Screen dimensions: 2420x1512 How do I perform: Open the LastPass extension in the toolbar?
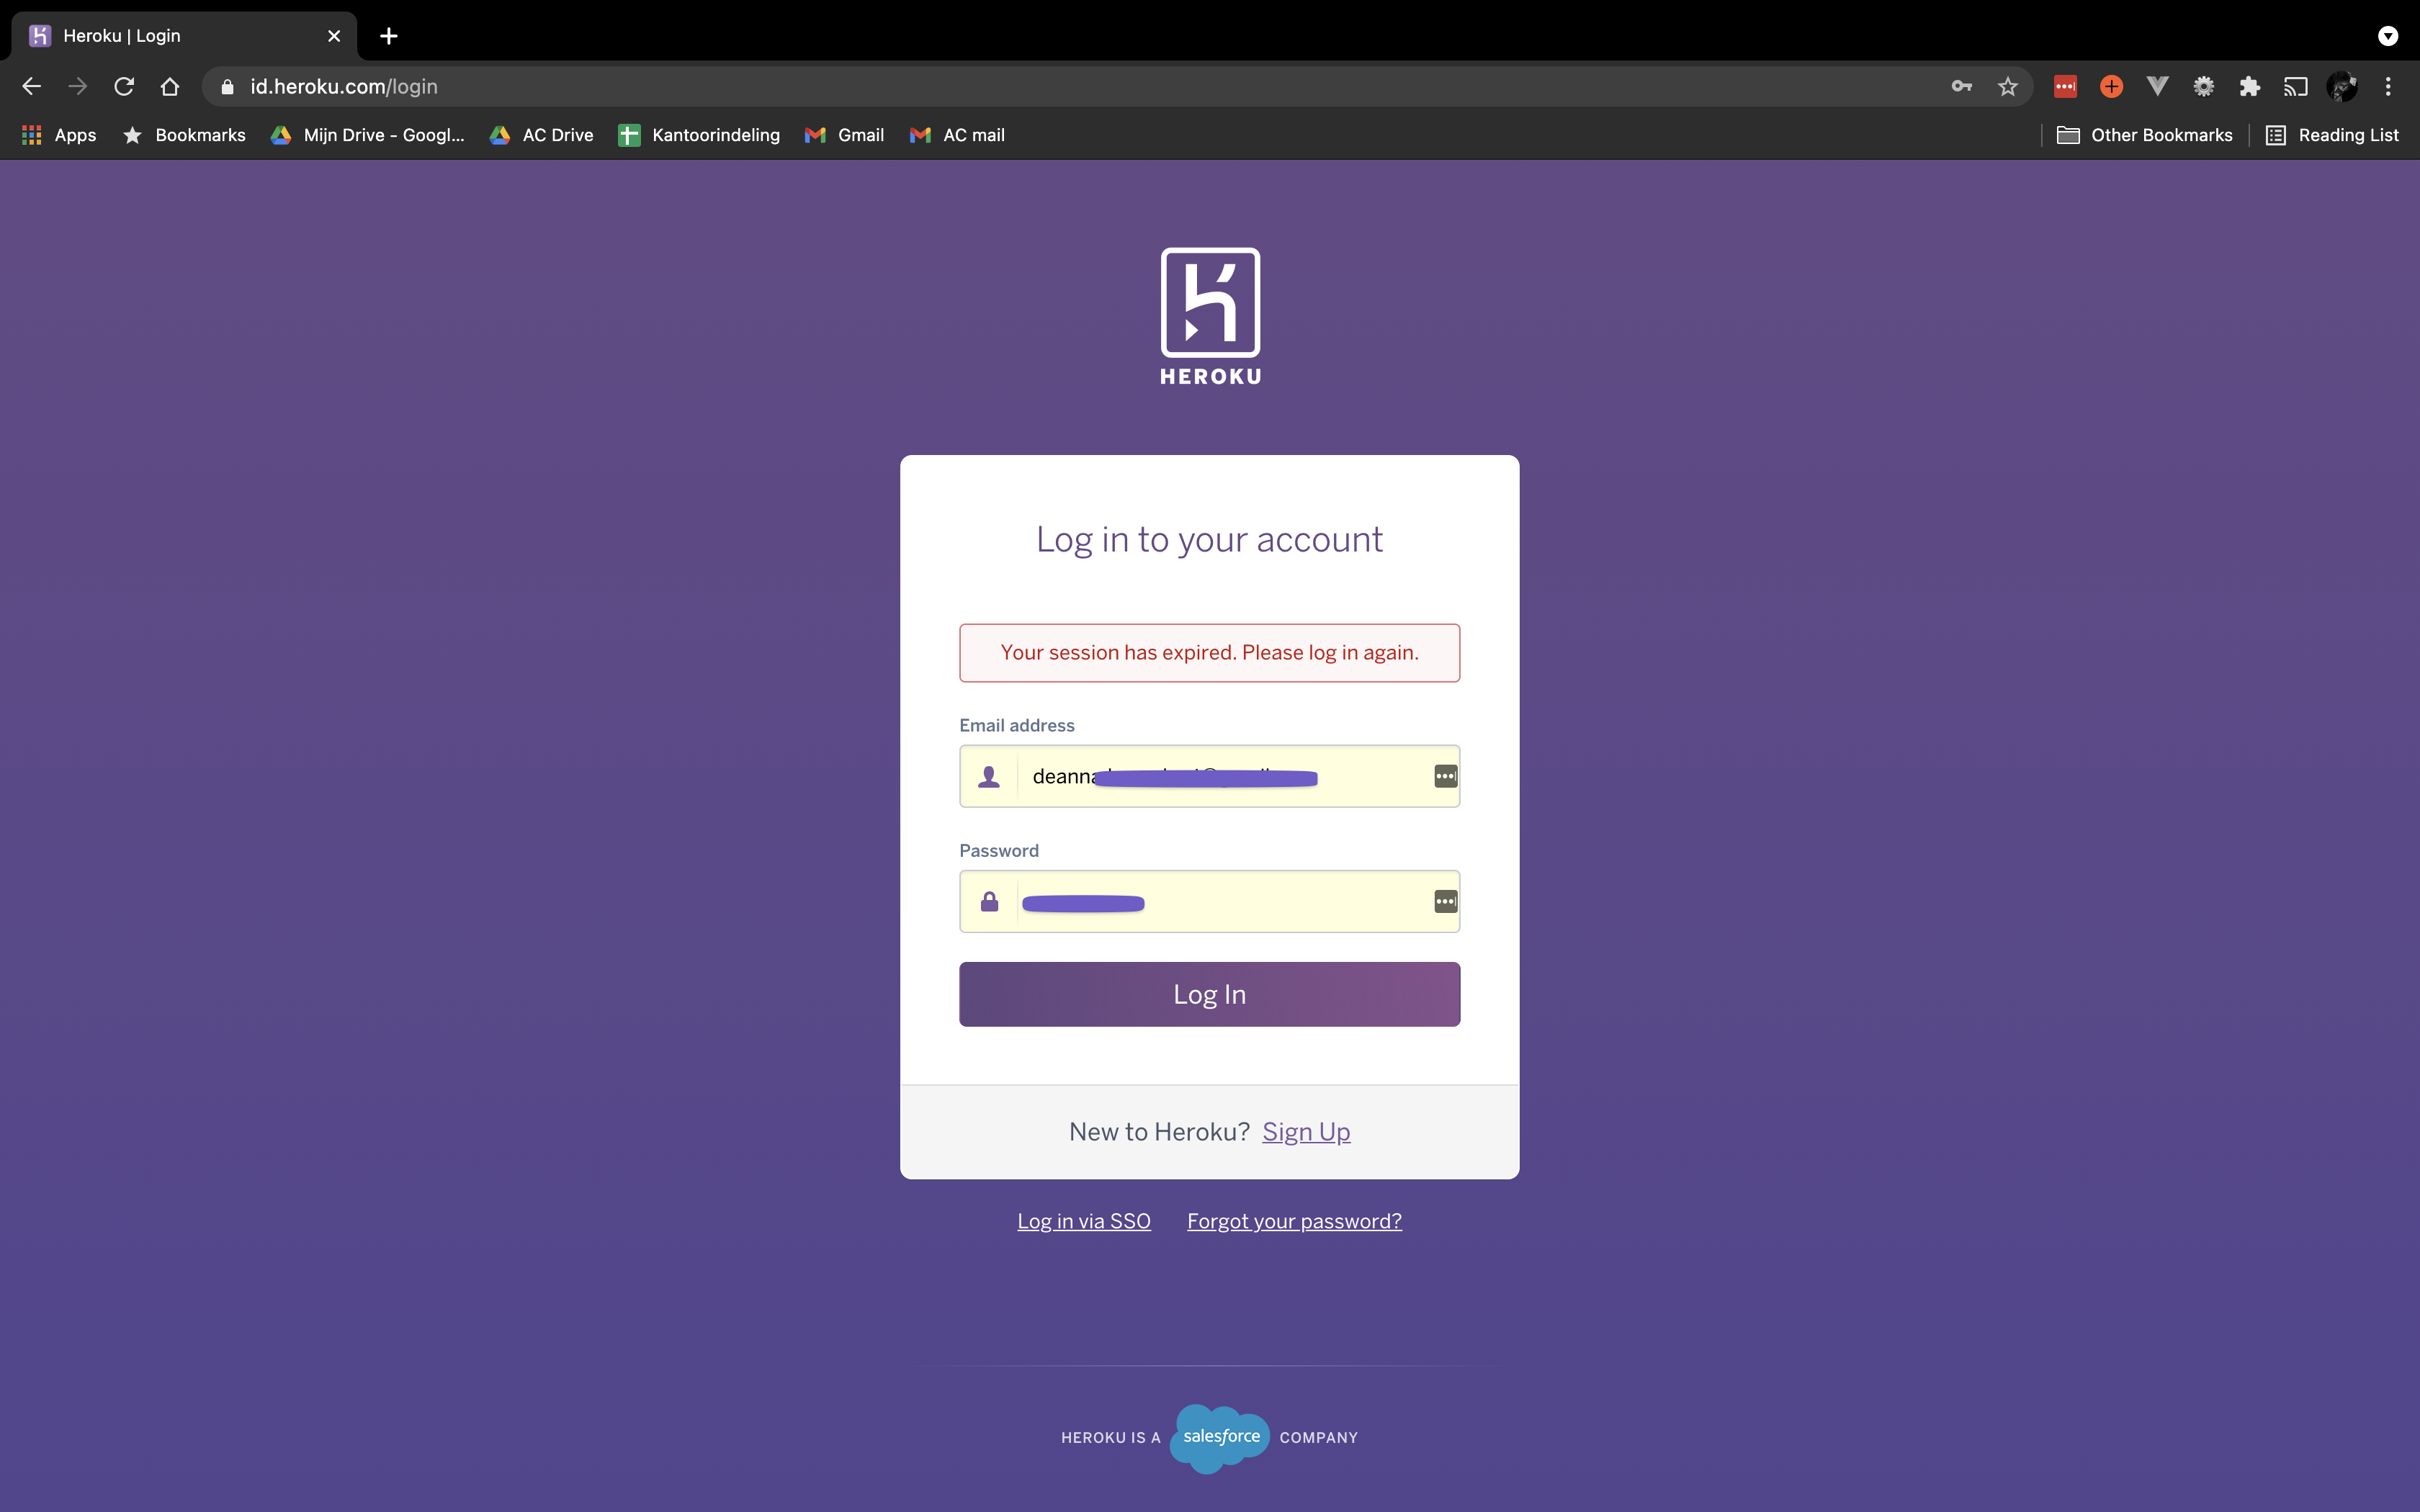(x=2064, y=86)
